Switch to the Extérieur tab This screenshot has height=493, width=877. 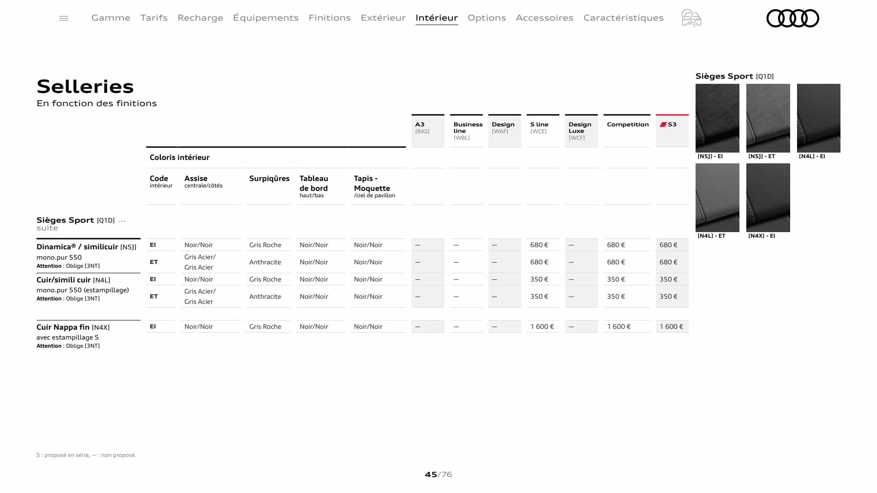383,18
